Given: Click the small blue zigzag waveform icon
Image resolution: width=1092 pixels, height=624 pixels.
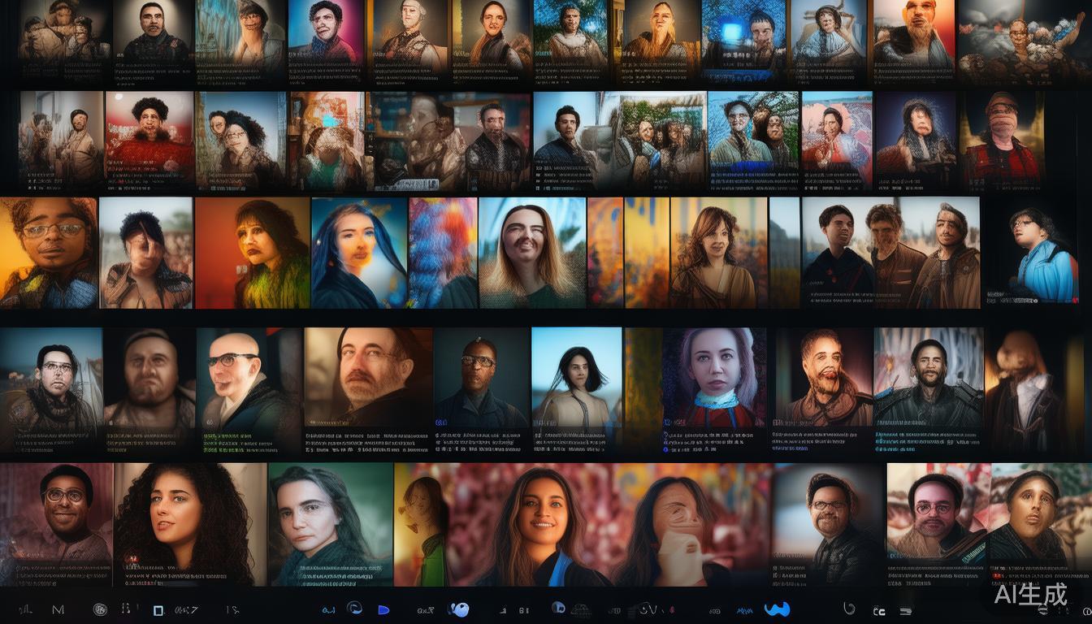Looking at the screenshot, I should point(744,610).
